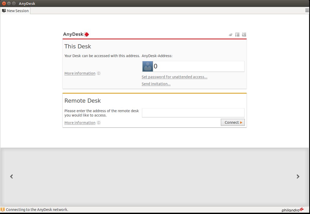Open the Facebook share icon

click(237, 34)
